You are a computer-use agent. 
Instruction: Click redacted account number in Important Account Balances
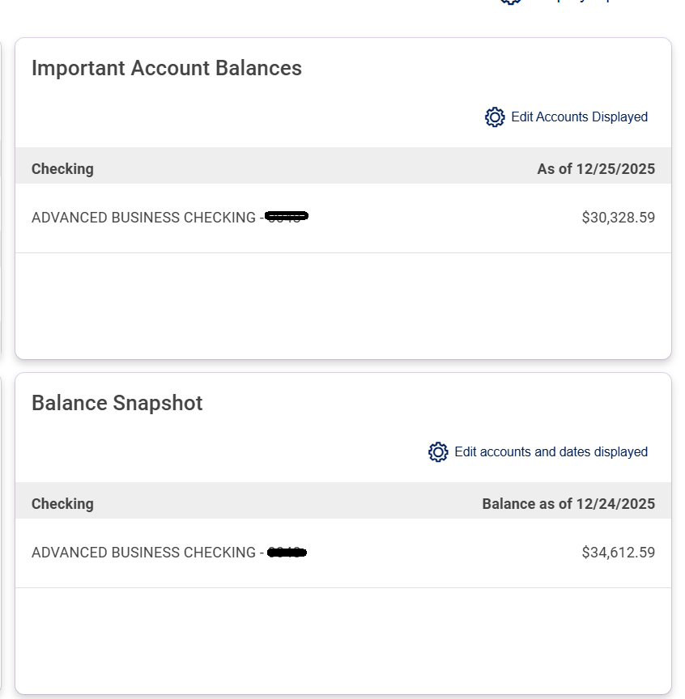pyautogui.click(x=287, y=217)
